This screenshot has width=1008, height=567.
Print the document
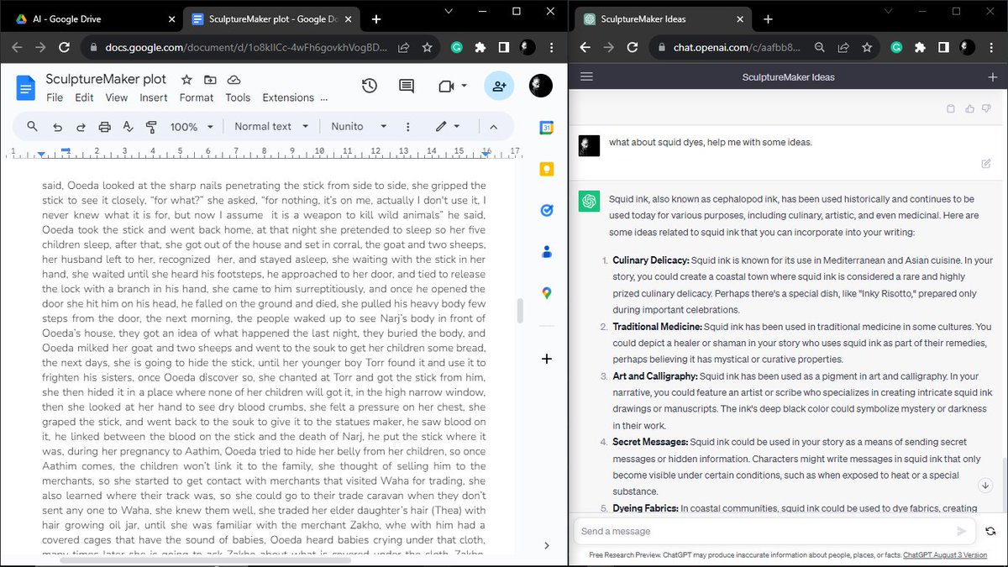click(104, 127)
